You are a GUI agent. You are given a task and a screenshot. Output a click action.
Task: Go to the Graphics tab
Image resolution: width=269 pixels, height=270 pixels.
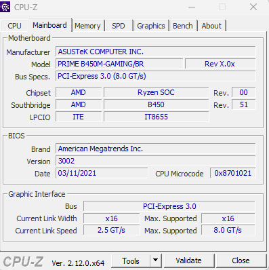coord(151,26)
